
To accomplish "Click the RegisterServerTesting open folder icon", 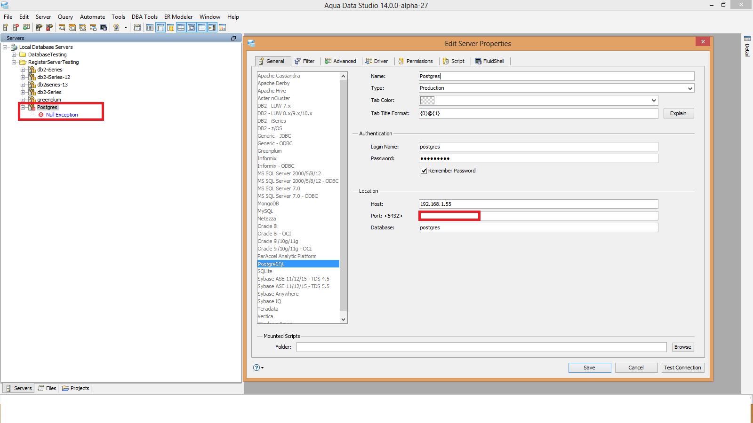I will tap(23, 62).
